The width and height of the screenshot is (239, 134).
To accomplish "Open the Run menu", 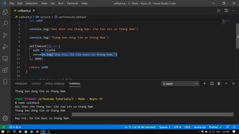I will click(x=60, y=3).
